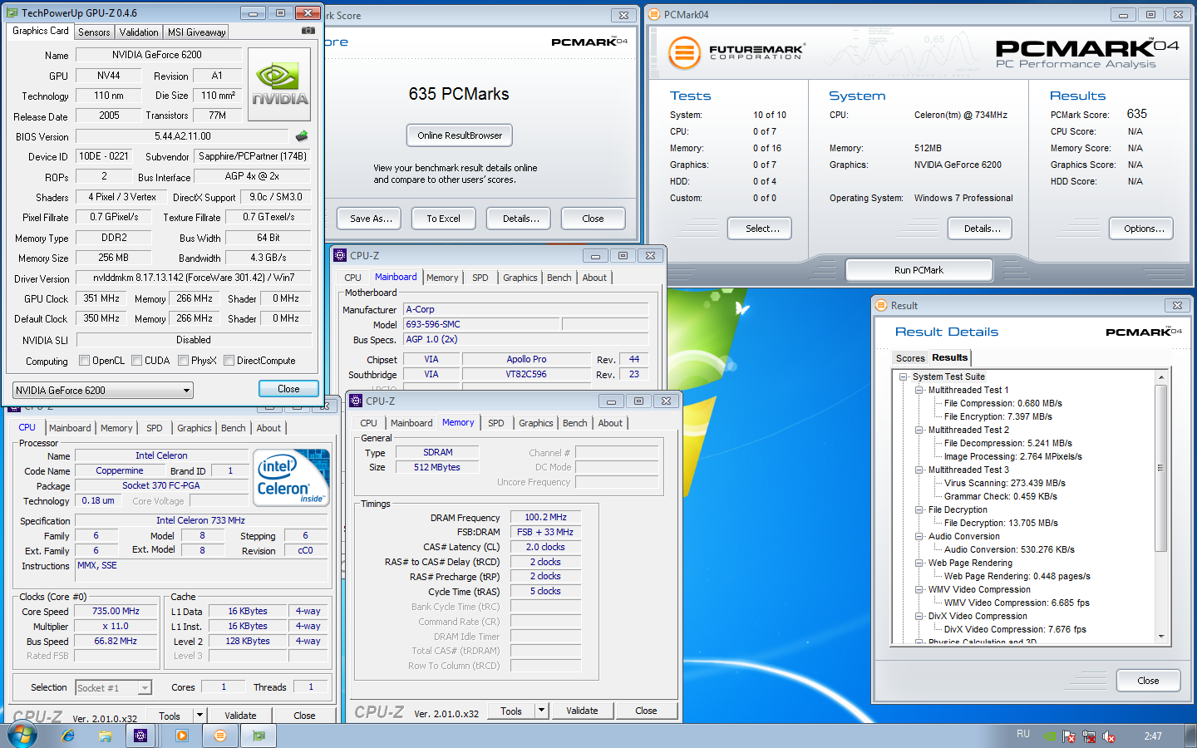Switch to CPU-Z via its taskbar icon

click(x=140, y=736)
